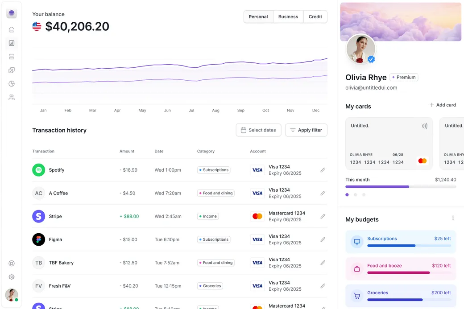
Task: Open the Select dates picker
Action: (258, 130)
